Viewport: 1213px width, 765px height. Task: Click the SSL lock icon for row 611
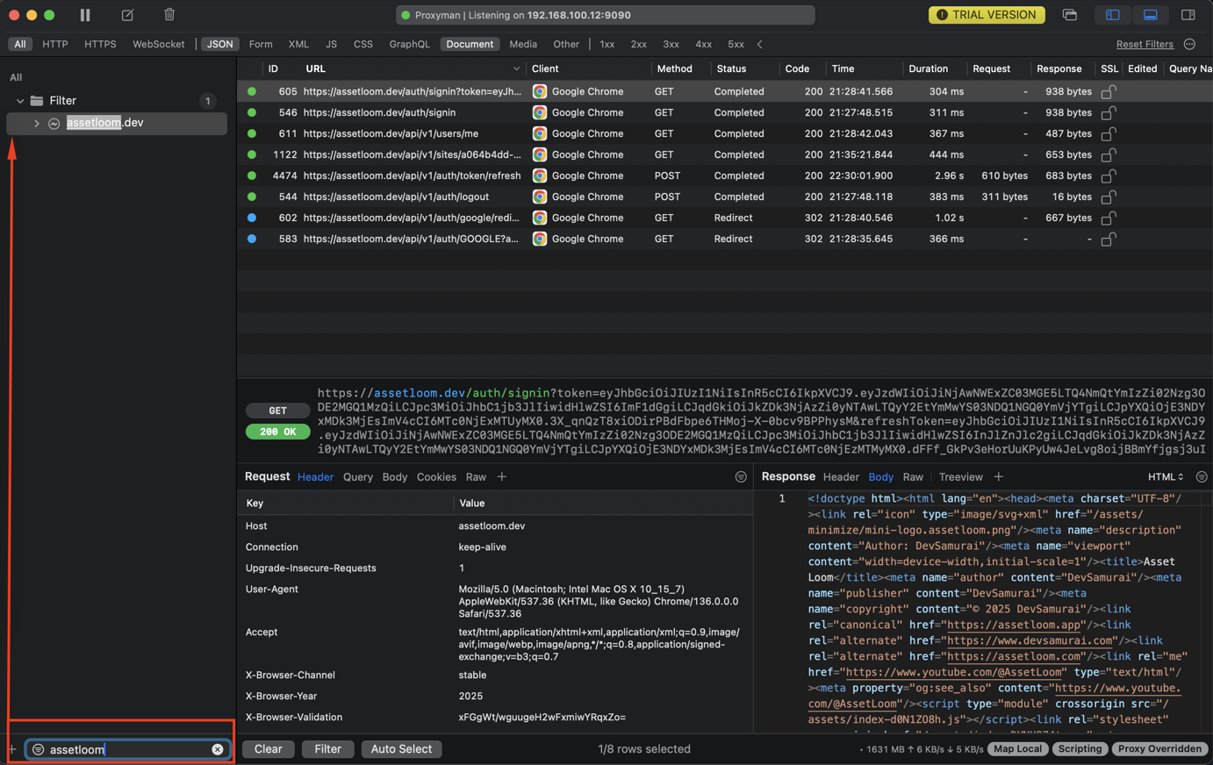coord(1109,133)
